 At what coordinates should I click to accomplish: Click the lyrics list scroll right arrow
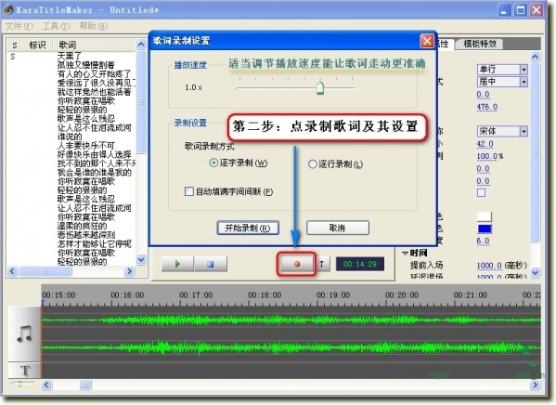(x=129, y=271)
